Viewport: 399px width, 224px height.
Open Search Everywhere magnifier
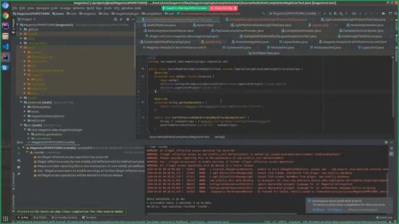point(396,14)
